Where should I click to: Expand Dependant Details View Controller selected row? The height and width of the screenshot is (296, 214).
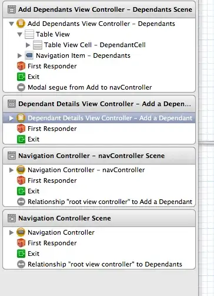click(x=11, y=118)
